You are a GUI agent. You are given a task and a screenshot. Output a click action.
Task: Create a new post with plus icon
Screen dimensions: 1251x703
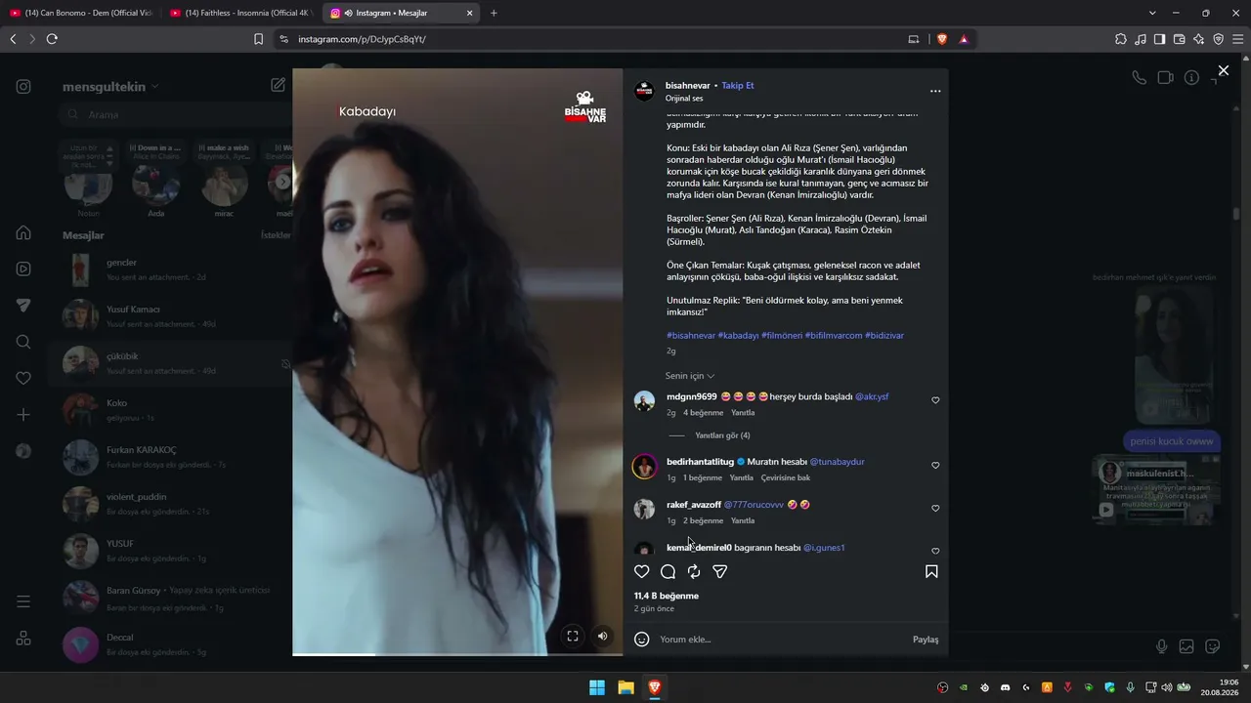(23, 415)
